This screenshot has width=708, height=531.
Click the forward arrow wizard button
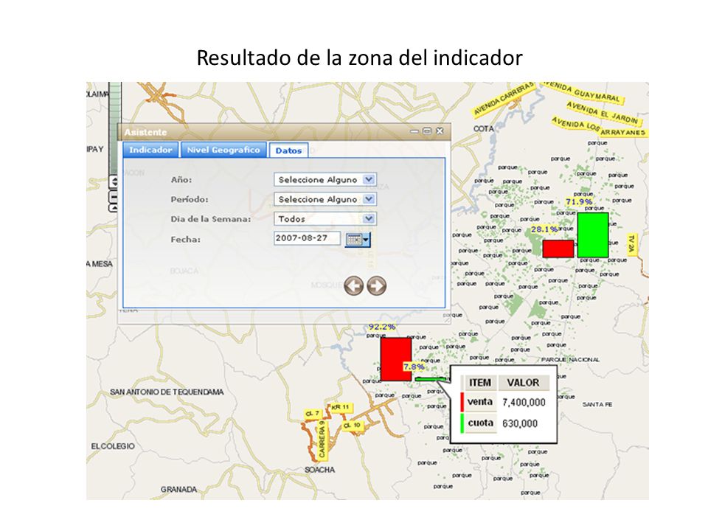377,286
